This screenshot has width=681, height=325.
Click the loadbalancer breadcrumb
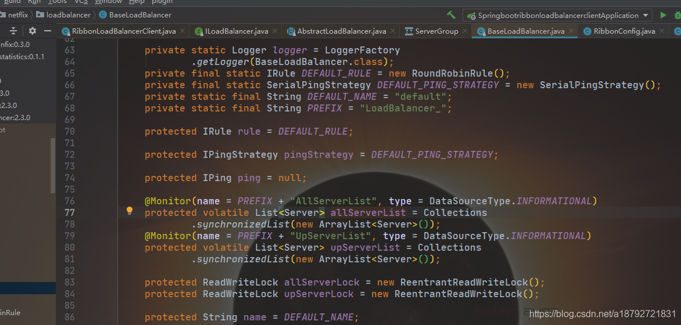tap(68, 15)
